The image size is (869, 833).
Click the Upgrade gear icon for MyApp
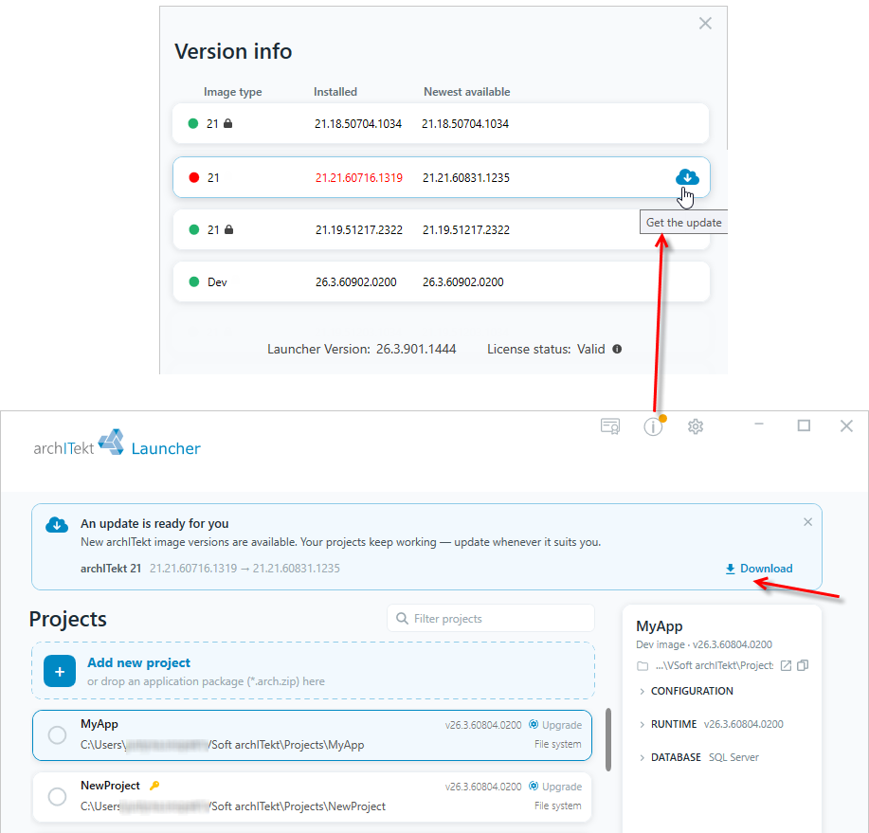click(x=534, y=724)
